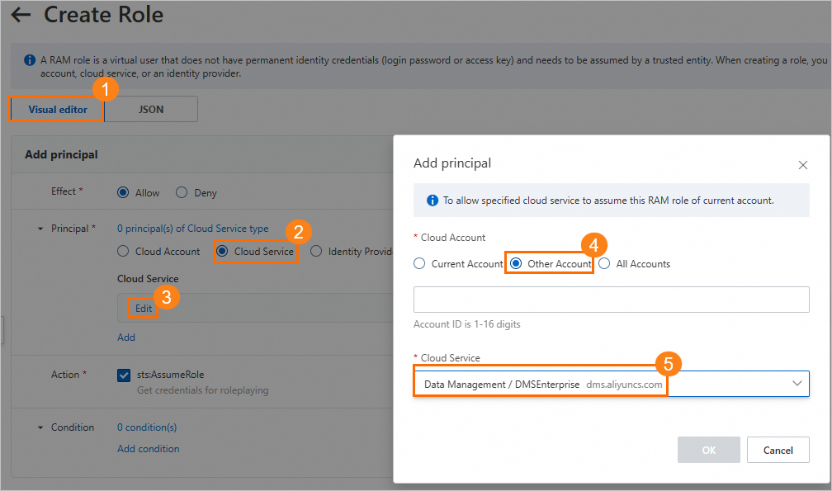The width and height of the screenshot is (832, 491).
Task: Select the Current Account option
Action: [420, 264]
